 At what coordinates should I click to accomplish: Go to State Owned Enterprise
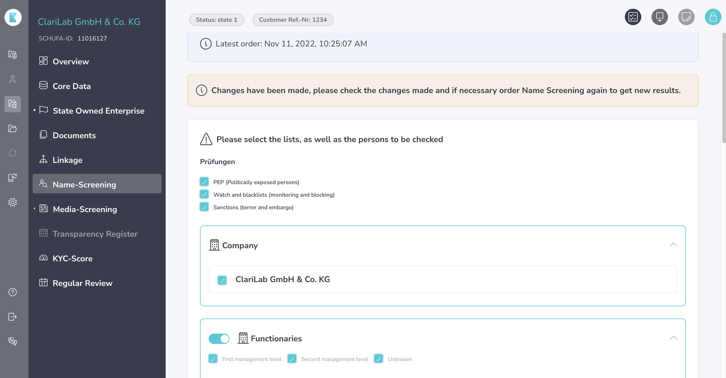tap(97, 111)
